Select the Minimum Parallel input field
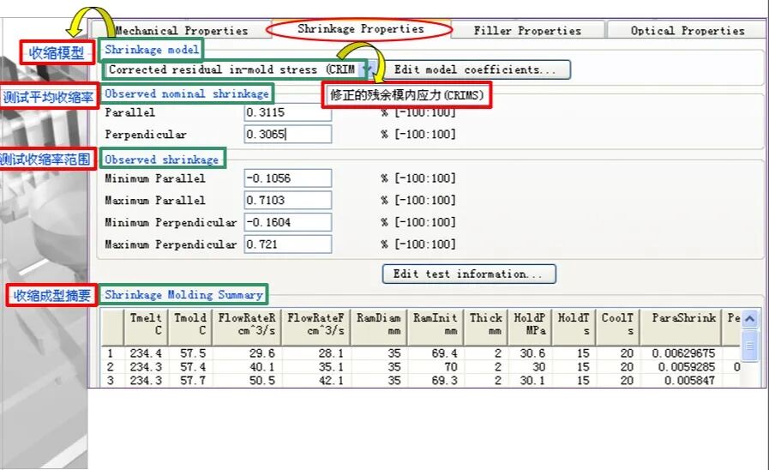 pos(287,178)
